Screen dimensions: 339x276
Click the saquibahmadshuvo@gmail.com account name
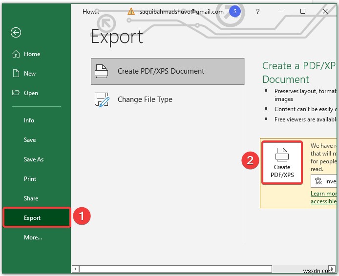coord(181,12)
